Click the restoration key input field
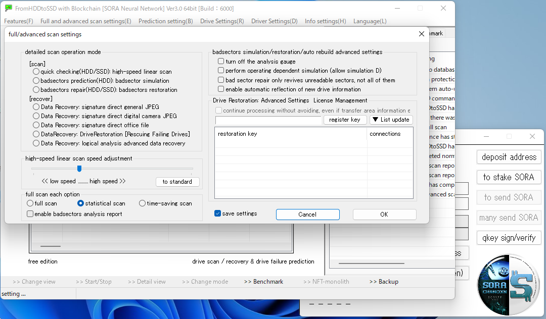Screen dimensions: 546x319 [x=268, y=120]
